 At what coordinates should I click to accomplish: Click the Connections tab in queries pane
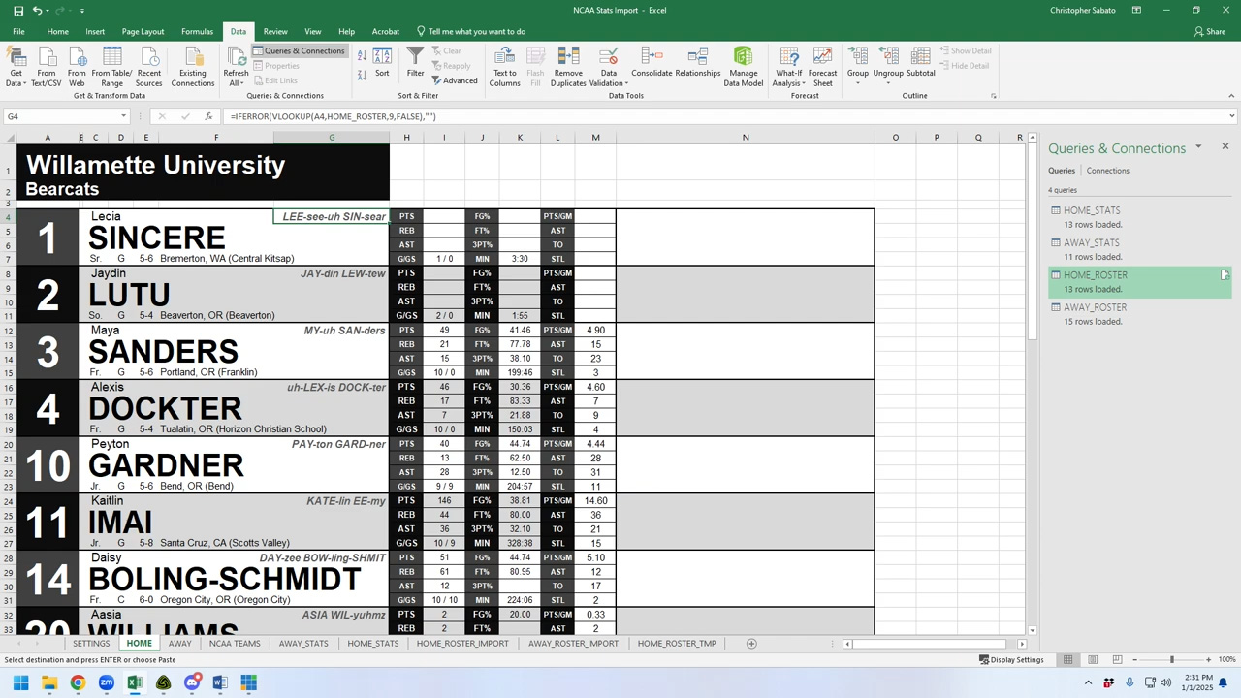click(x=1107, y=170)
